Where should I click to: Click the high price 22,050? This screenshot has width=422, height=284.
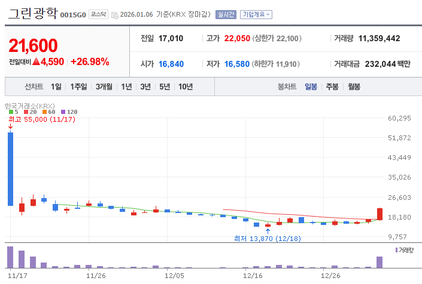[x=237, y=38]
